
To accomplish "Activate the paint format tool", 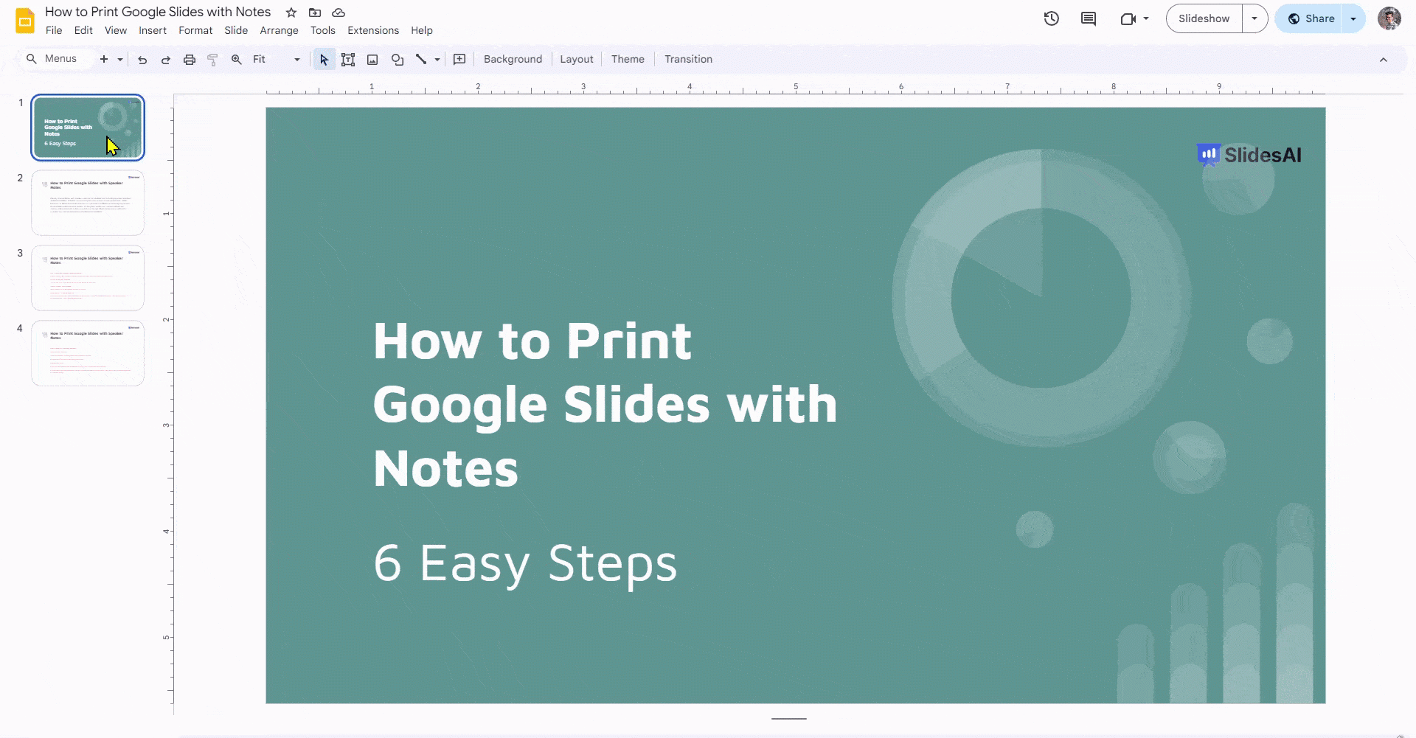I will coord(213,59).
